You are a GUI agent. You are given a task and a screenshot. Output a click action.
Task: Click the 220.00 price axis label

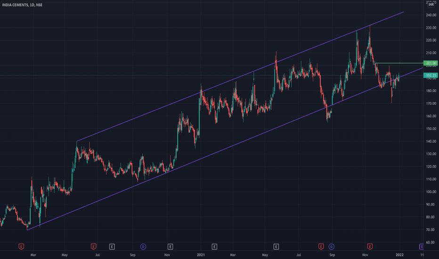[431, 40]
